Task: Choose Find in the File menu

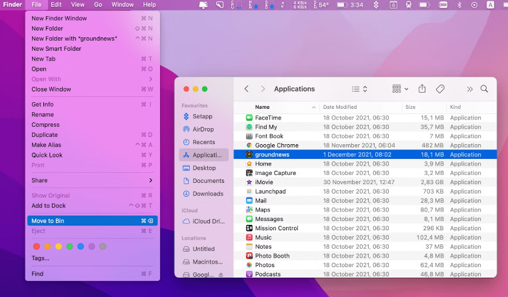Action: [93, 274]
